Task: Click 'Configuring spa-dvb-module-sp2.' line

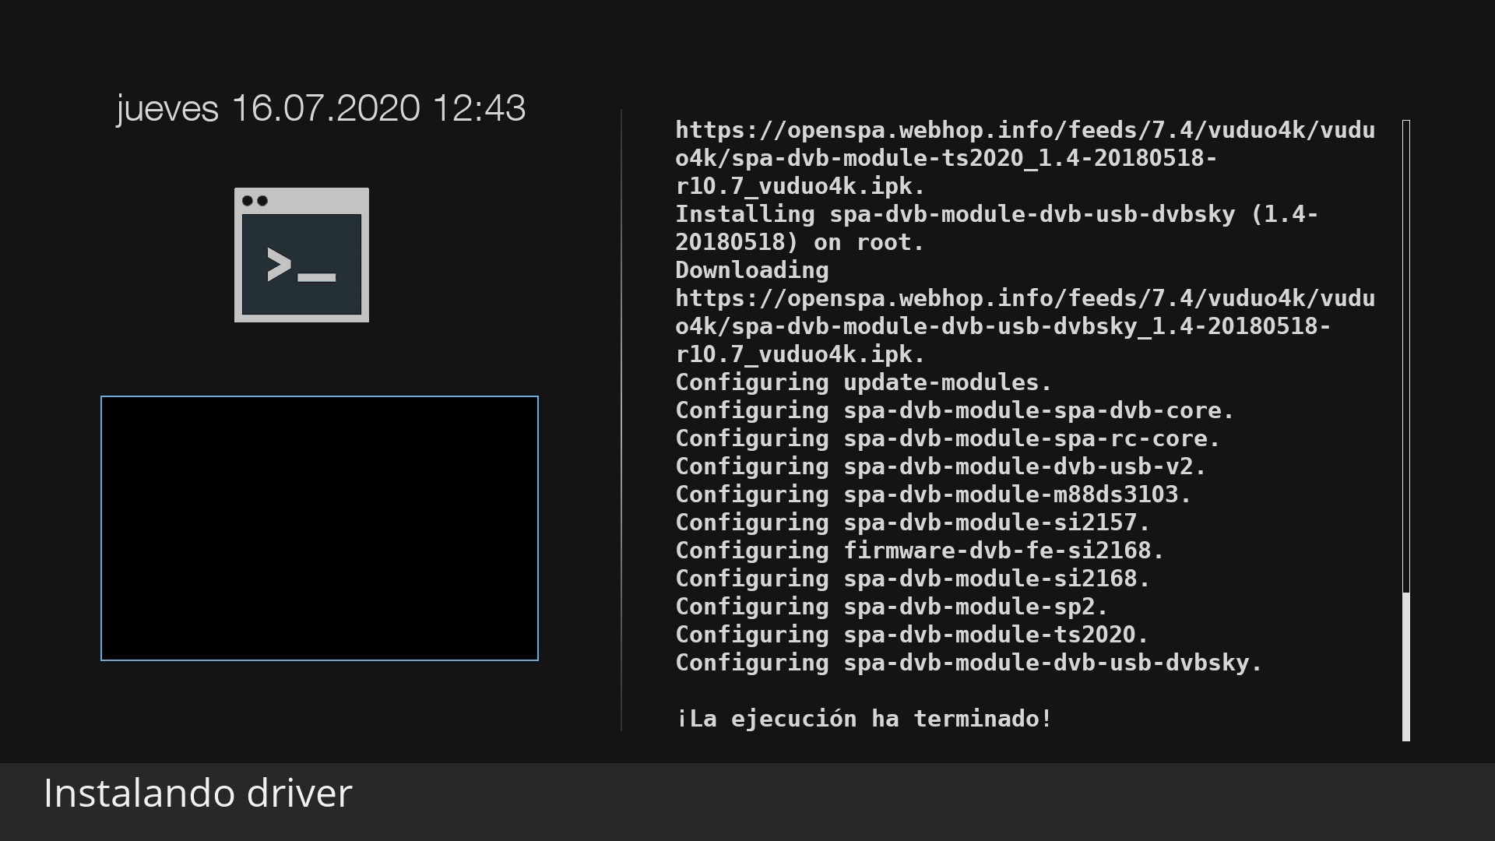Action: click(x=891, y=607)
